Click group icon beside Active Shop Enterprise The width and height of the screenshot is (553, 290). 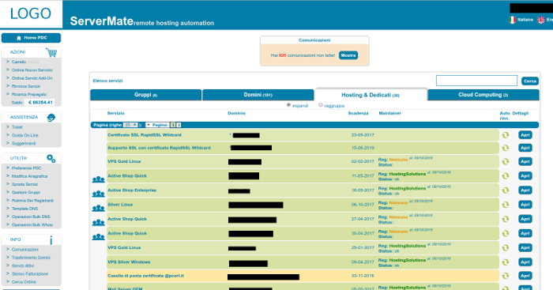tap(99, 194)
